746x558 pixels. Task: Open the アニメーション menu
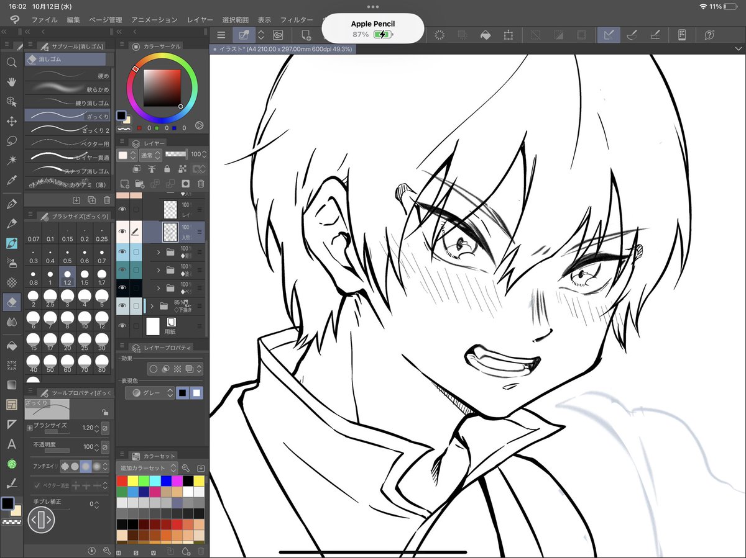tap(154, 20)
